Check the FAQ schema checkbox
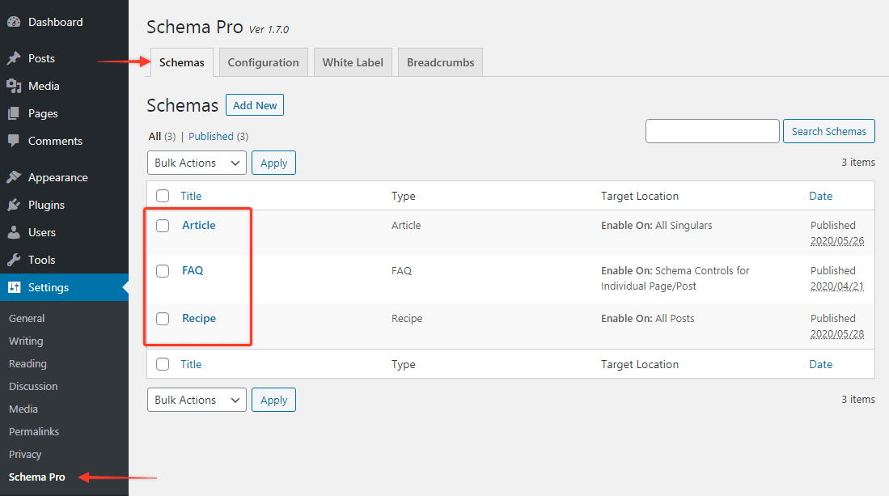The width and height of the screenshot is (889, 496). (162, 270)
